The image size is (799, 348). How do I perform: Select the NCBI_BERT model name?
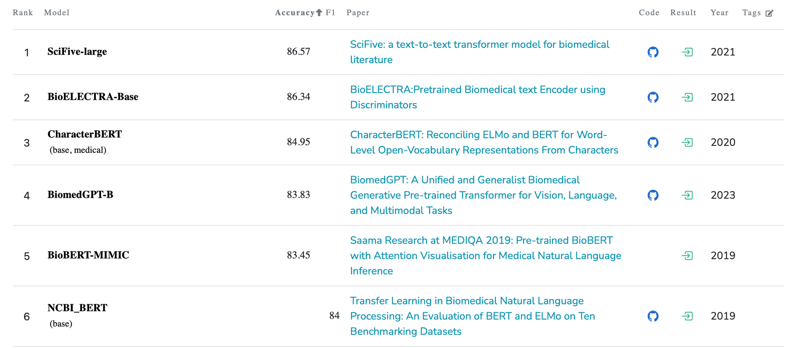(x=78, y=308)
